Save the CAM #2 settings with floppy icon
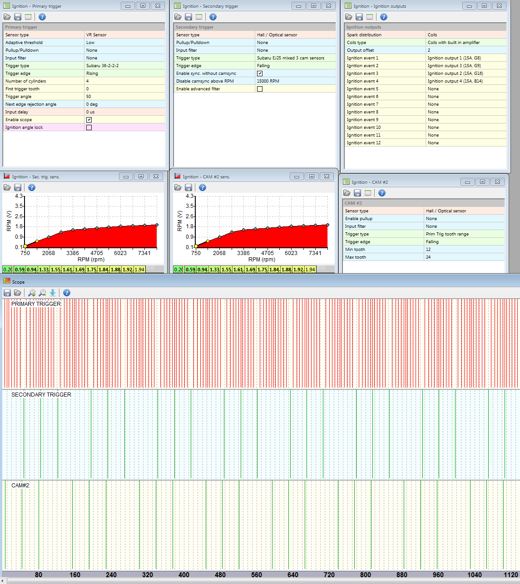 (x=357, y=193)
